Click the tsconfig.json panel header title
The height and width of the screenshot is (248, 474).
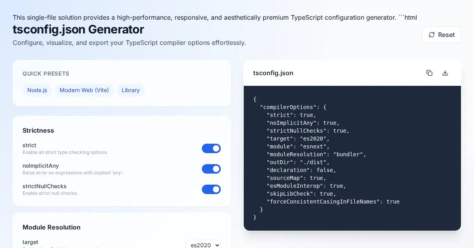[273, 73]
